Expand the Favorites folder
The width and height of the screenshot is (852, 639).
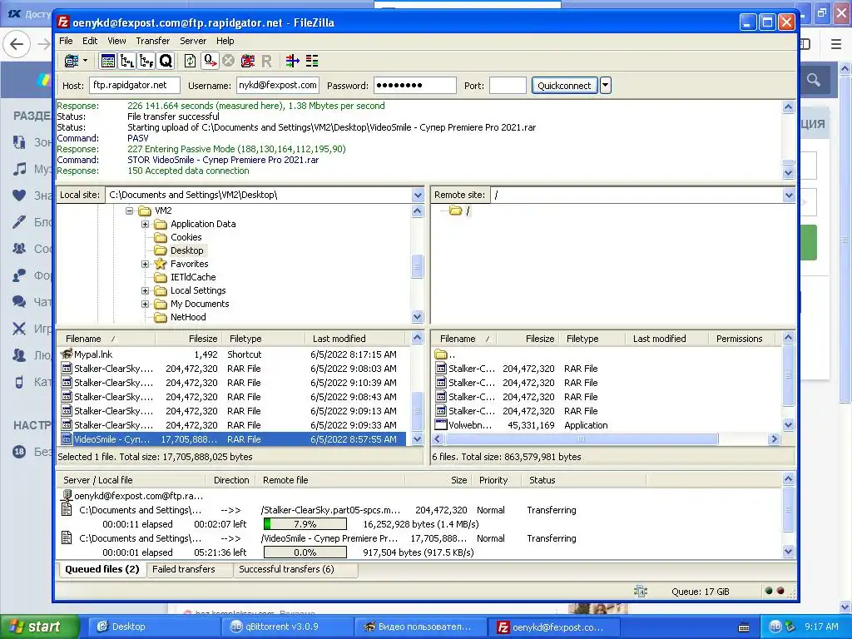pyautogui.click(x=145, y=264)
